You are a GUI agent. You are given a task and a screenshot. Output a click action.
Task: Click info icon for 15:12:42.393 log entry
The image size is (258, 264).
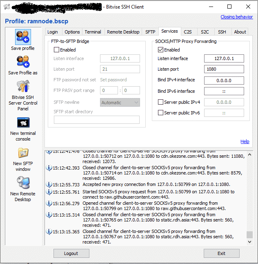coord(49,168)
